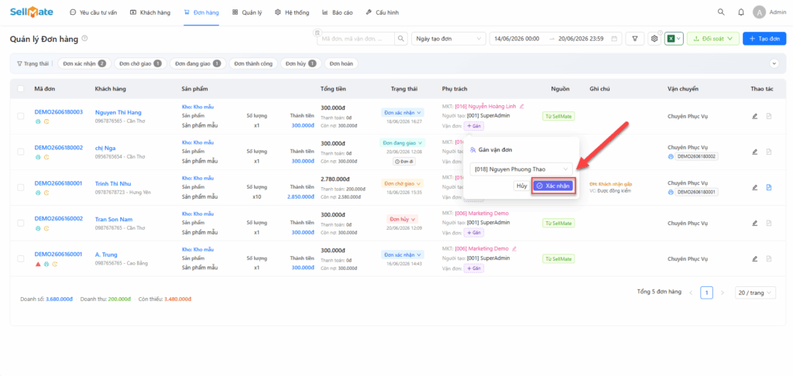This screenshot has width=793, height=376.
Task: Edit order DEMO2606160002 with pencil icon
Action: tap(754, 223)
